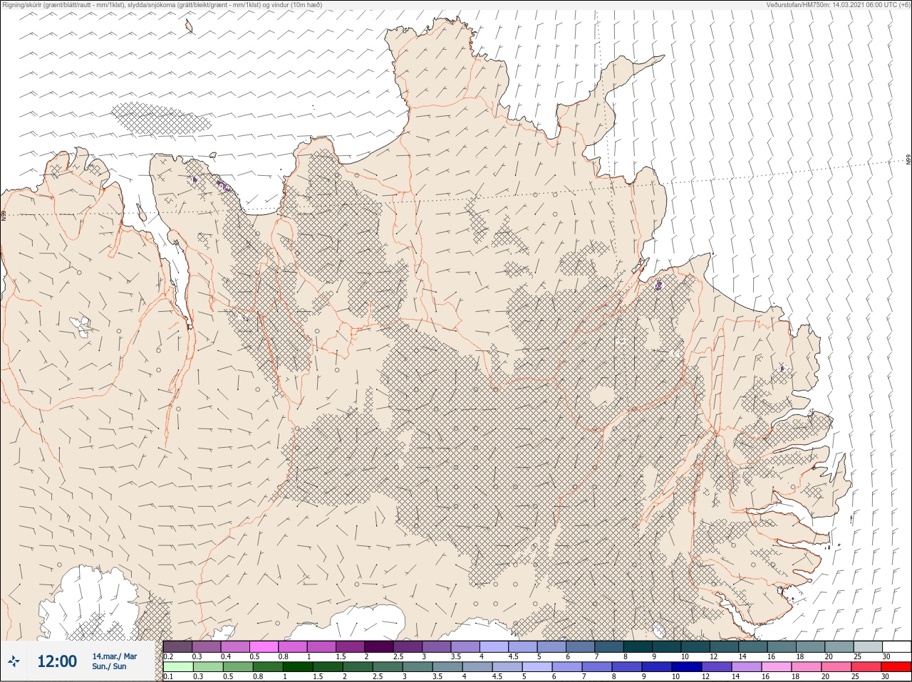Select the light lavender swatch at 4 in top row
The width and height of the screenshot is (912, 682).
pos(494,646)
